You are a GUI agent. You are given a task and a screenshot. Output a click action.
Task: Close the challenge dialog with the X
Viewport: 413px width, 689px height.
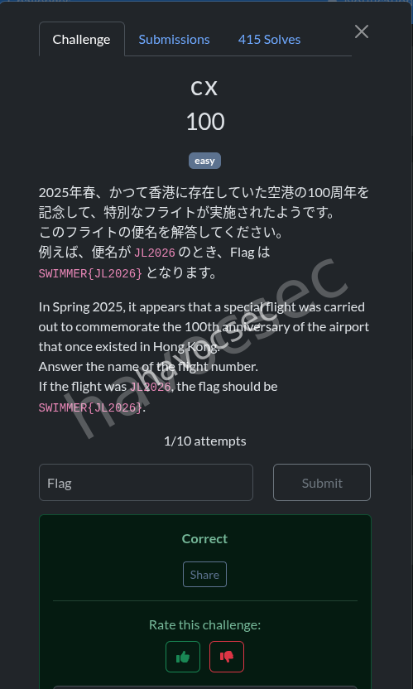(362, 31)
